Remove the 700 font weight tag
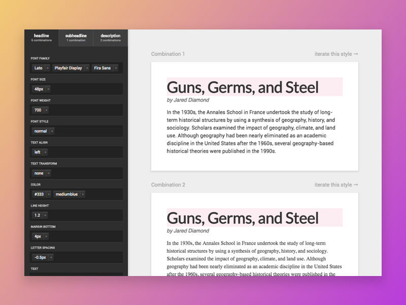This screenshot has width=406, height=305. 46,110
